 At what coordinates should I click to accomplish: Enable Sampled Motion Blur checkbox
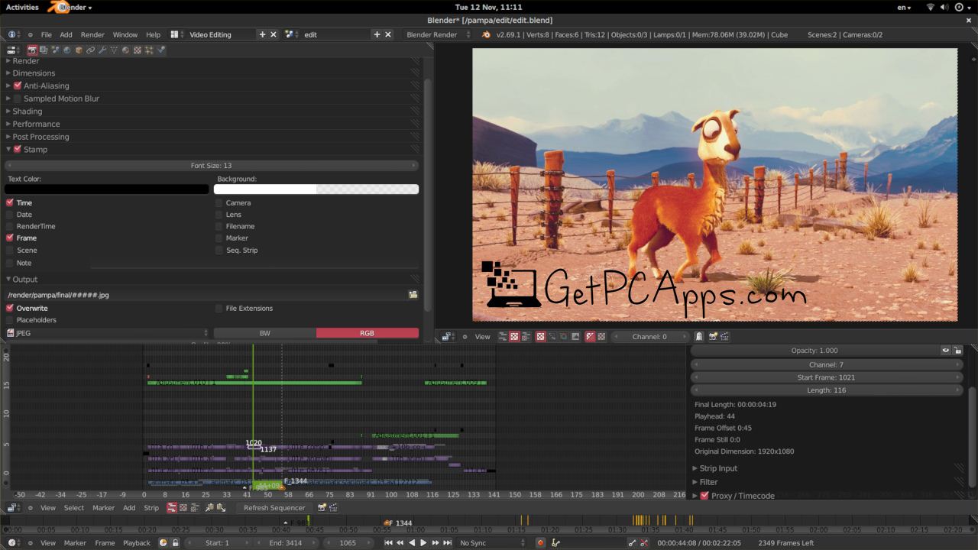point(18,99)
